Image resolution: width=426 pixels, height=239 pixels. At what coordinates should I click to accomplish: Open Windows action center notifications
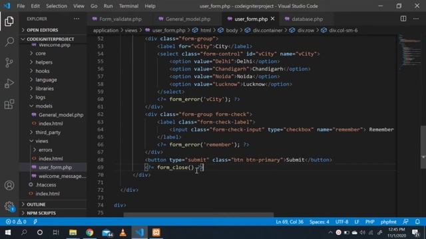click(x=415, y=232)
